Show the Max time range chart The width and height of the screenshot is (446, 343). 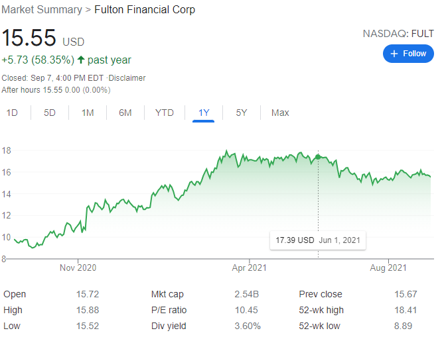[280, 113]
